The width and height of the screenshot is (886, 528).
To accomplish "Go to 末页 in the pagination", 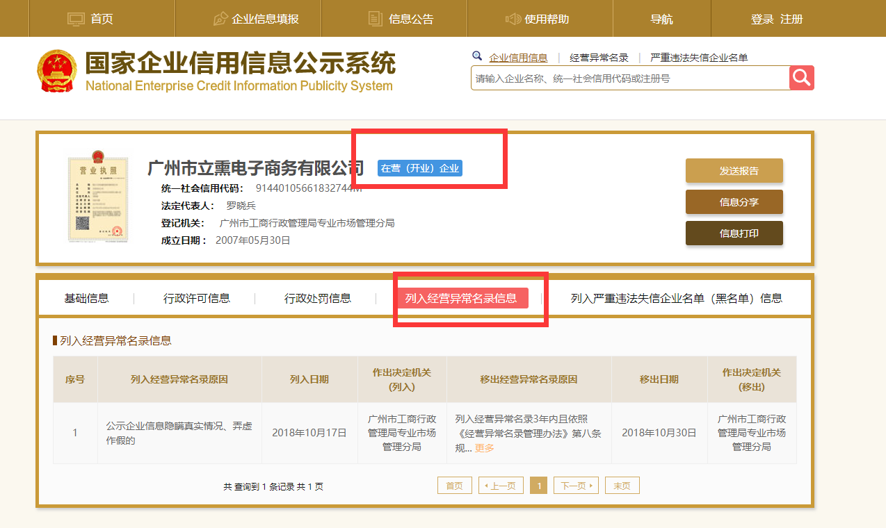I will (621, 485).
